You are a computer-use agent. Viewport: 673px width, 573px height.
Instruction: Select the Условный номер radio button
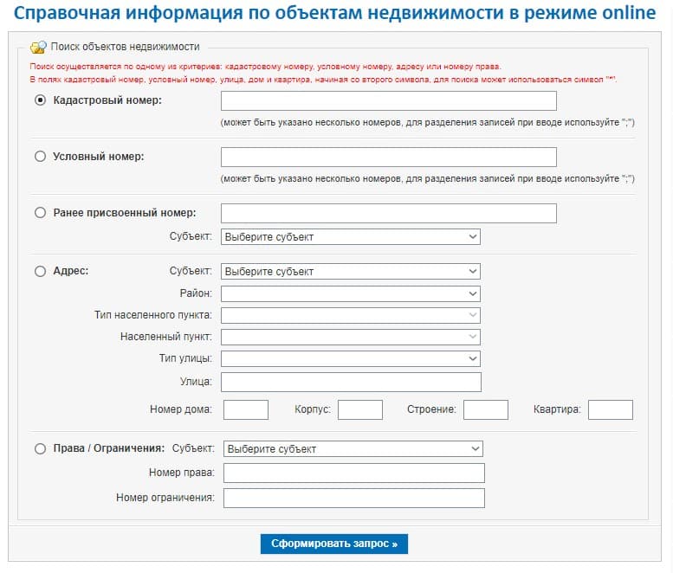40,157
